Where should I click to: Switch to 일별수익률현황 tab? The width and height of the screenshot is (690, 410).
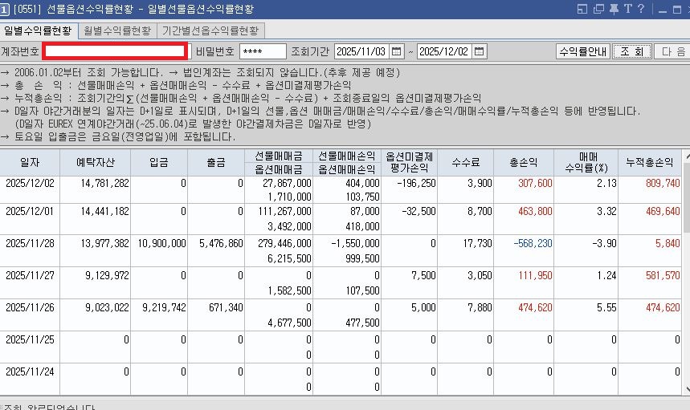[38, 30]
